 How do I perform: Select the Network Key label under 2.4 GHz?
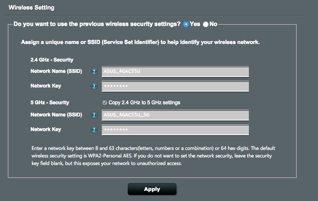tap(46, 86)
